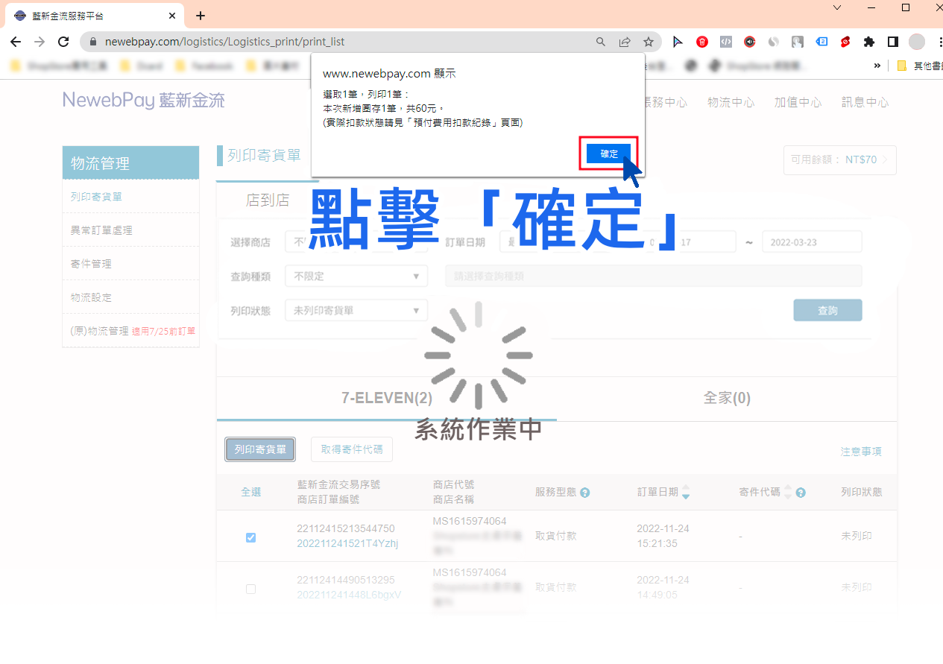The image size is (943, 664).
Task: Click the browser forward arrow
Action: pos(40,42)
